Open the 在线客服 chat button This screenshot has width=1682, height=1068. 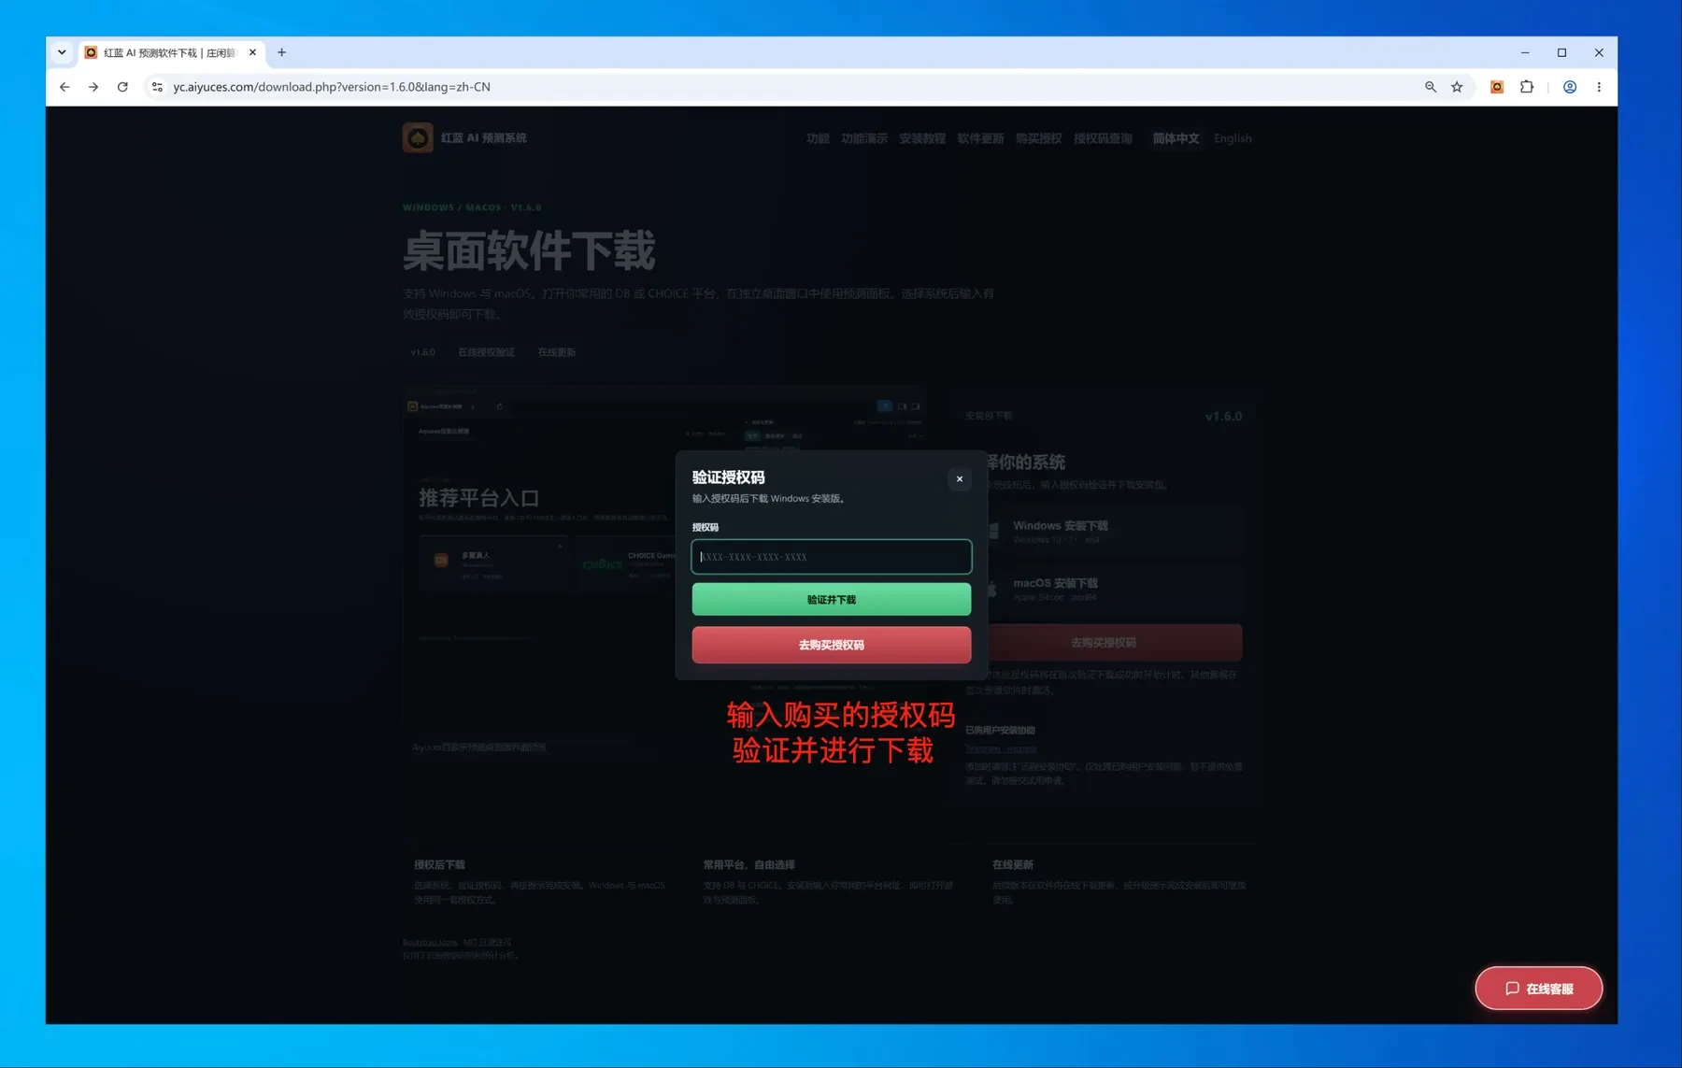[x=1539, y=988]
